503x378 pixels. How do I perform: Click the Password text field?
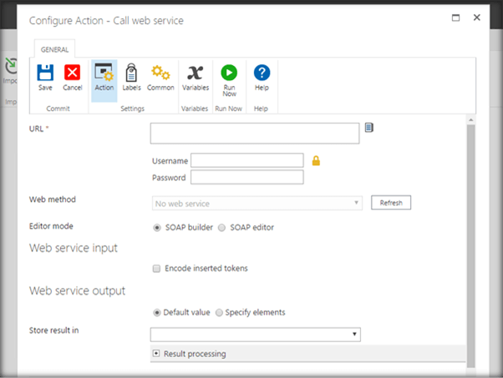click(247, 177)
